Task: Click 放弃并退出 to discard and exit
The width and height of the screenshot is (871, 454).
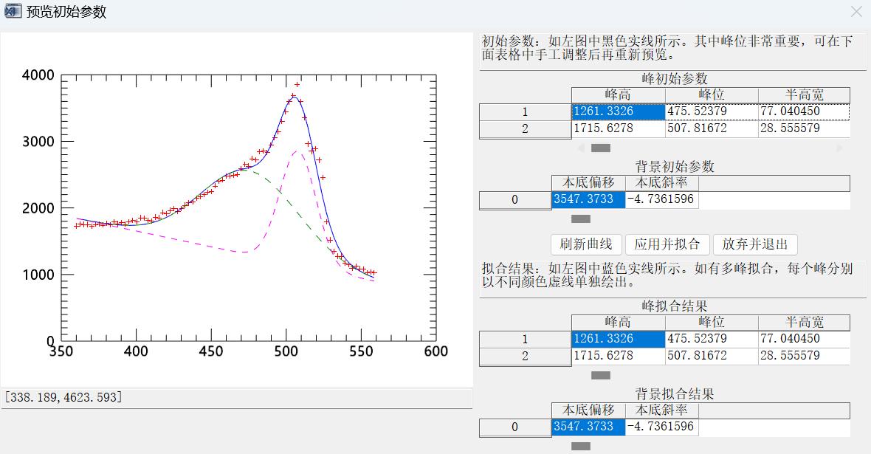Action: pyautogui.click(x=754, y=244)
